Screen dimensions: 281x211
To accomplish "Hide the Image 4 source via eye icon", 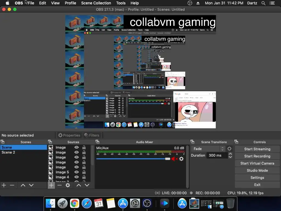I will (77, 177).
